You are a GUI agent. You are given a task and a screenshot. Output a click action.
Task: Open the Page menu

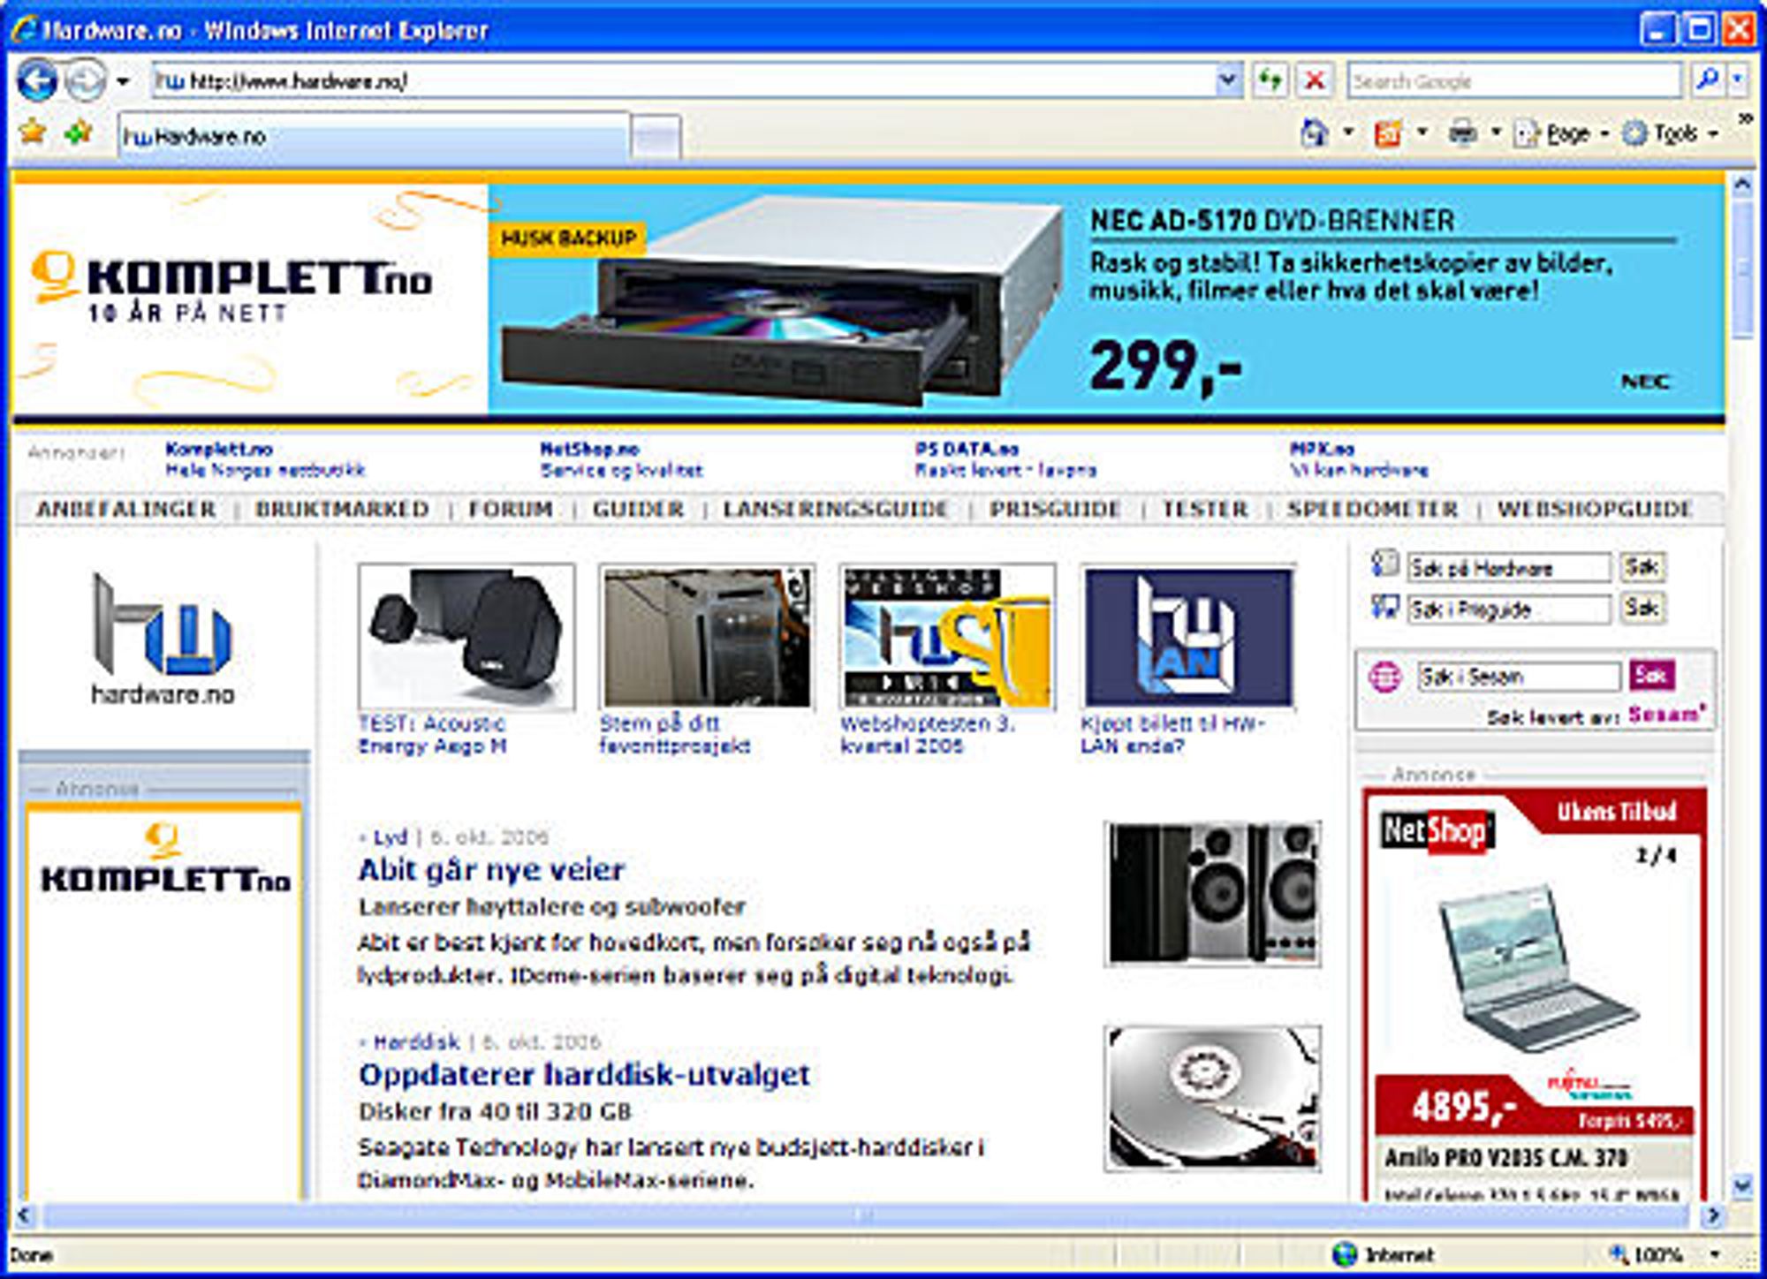click(1561, 133)
